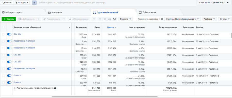Screen dimensions: 232x98
Task: Open Первая волна Инстаграм with 6 909 results
Action: pyautogui.click(x=24, y=41)
